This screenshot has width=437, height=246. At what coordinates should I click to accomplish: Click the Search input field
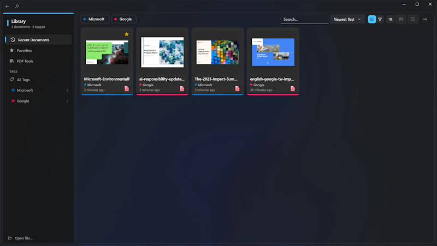(x=304, y=19)
